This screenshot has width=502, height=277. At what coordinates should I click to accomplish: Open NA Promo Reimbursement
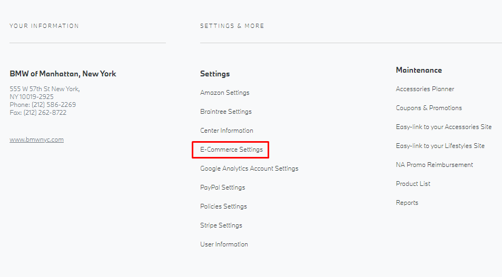[x=435, y=165]
